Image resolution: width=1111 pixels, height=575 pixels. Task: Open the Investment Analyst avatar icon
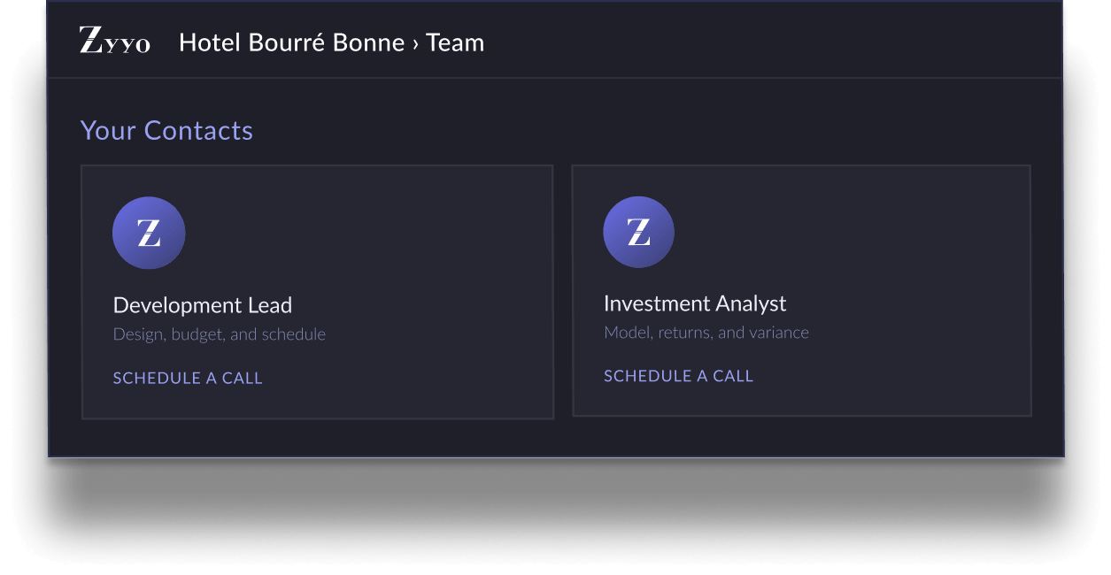click(638, 232)
